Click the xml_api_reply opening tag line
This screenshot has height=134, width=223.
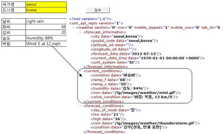(x=96, y=23)
